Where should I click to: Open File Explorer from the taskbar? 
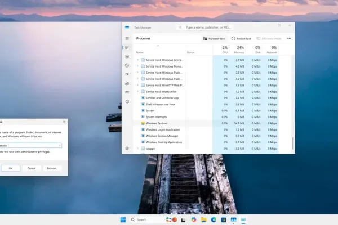point(203,219)
